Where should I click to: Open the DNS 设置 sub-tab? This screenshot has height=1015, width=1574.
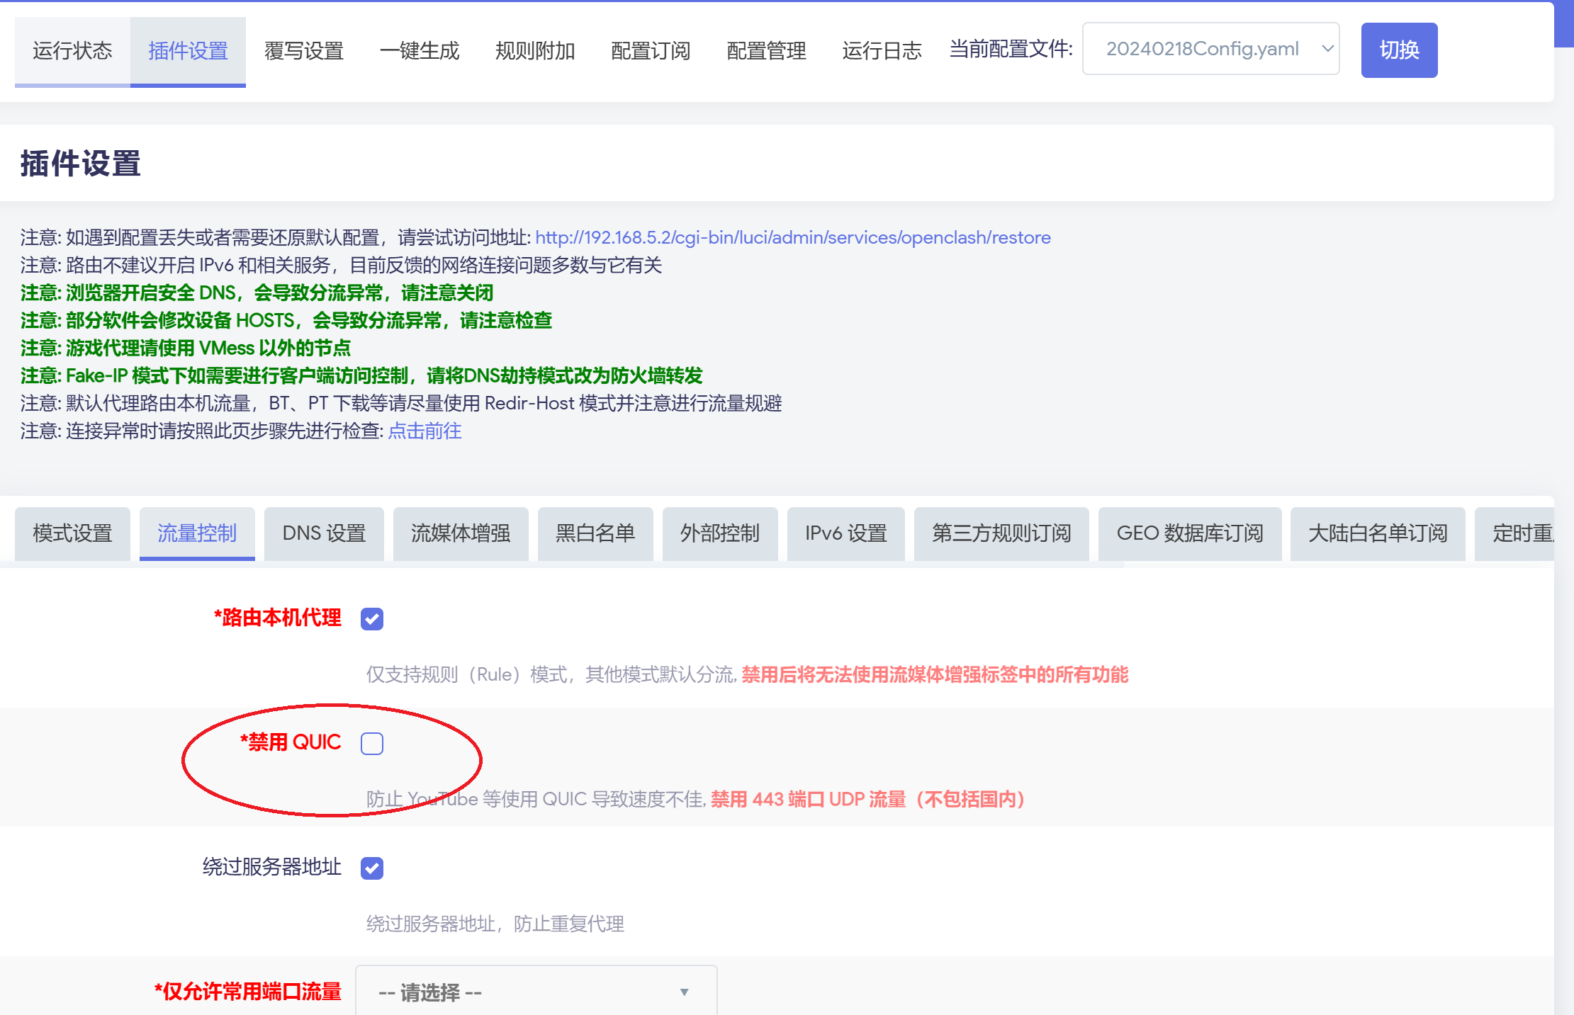click(324, 533)
